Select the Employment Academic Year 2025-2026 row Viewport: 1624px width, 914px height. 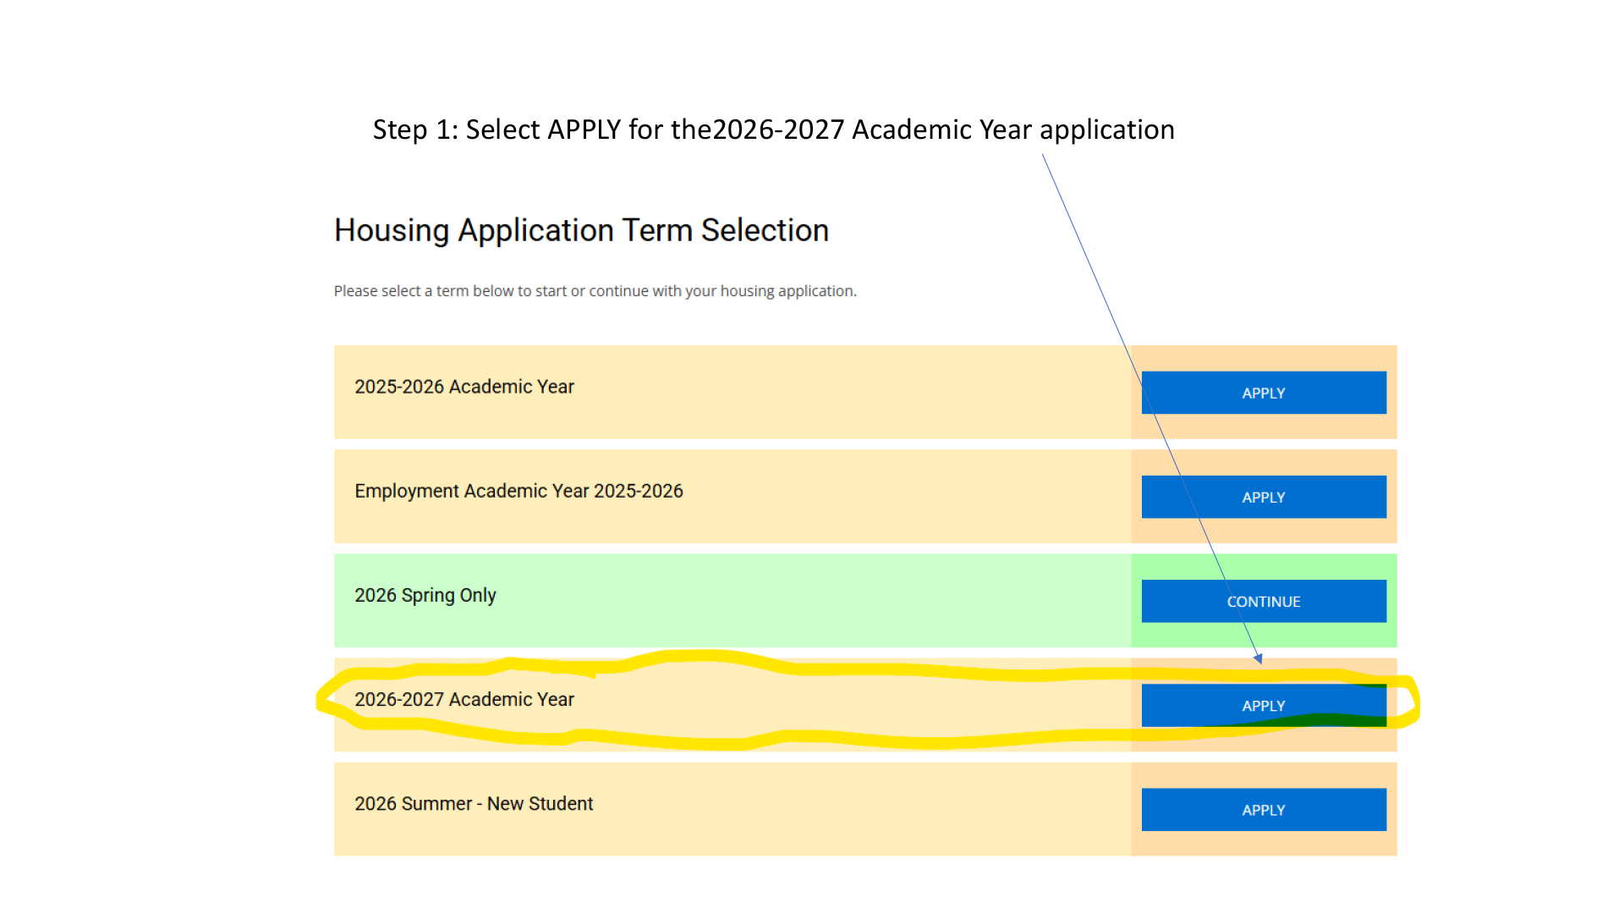tap(518, 491)
